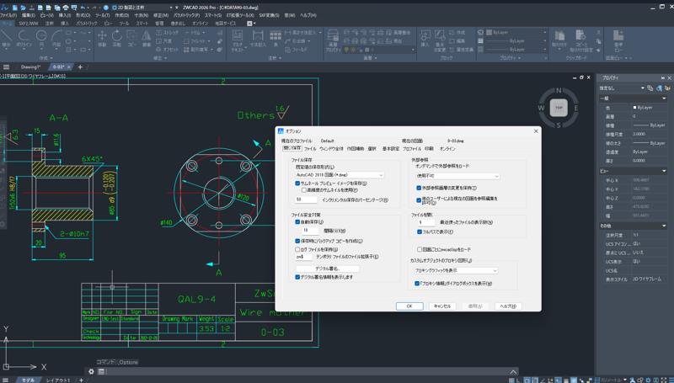The height and width of the screenshot is (383, 674).
Task: Click the ByLayer color swatch in properties
Action: coord(633,108)
